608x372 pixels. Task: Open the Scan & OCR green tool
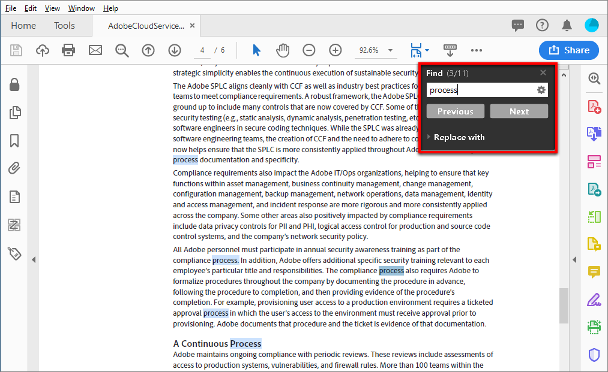click(x=594, y=327)
